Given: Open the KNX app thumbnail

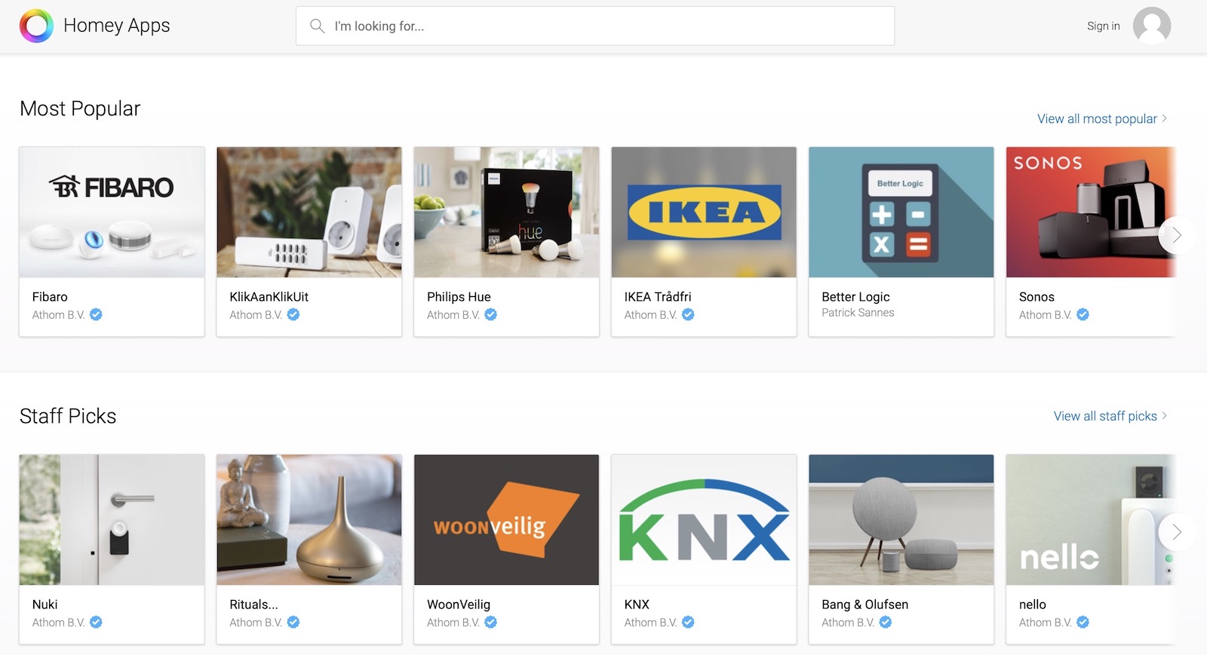Looking at the screenshot, I should click(x=704, y=520).
